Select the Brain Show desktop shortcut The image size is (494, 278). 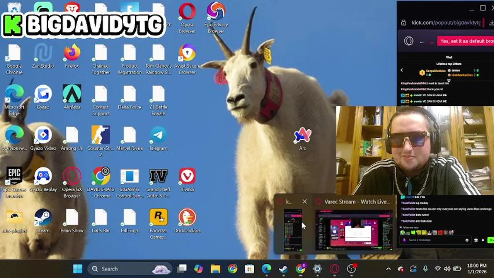72,221
